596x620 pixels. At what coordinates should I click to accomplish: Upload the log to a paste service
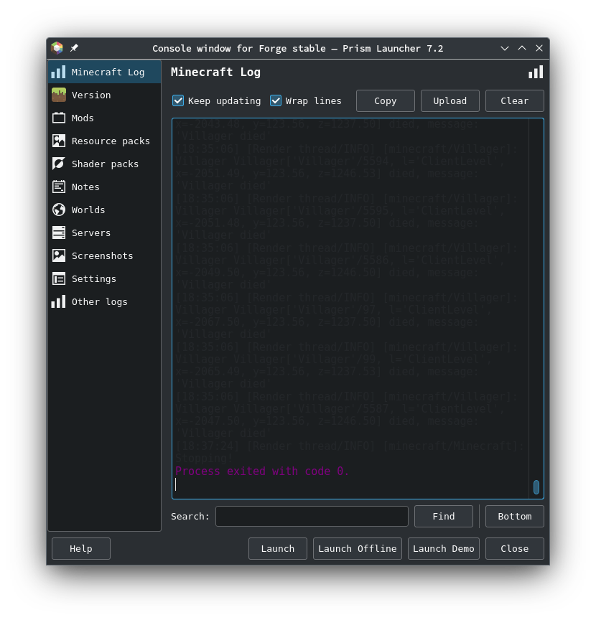click(450, 100)
